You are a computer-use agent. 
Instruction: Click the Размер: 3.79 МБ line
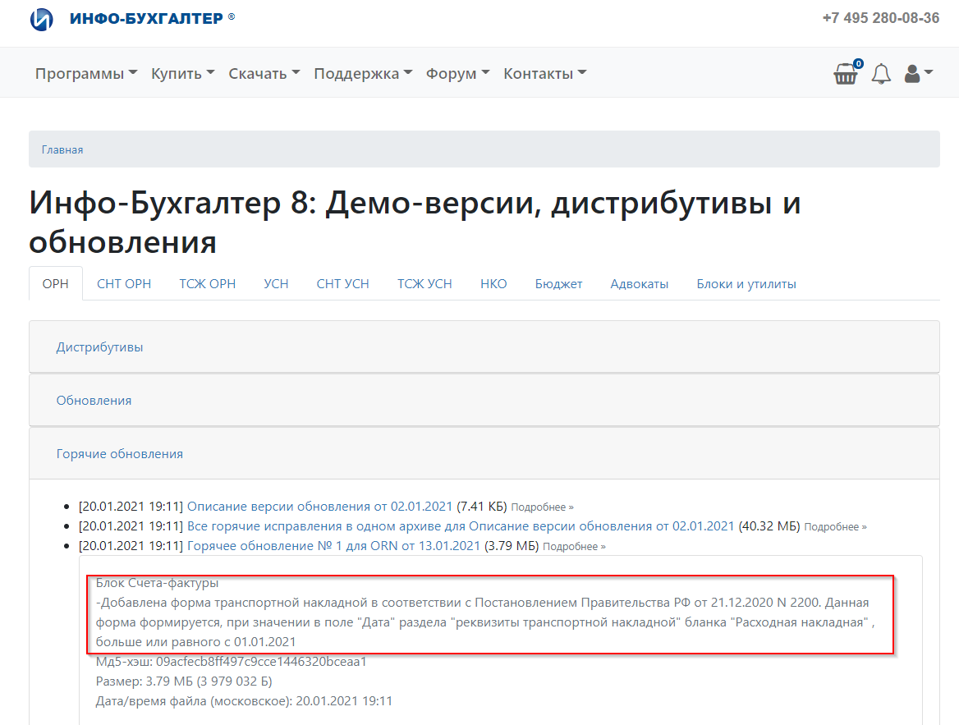pyautogui.click(x=184, y=681)
